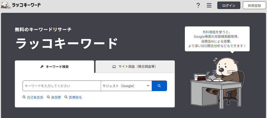Expand the サジェスト（Google） dropdown
Viewport: 267px width, 118px height.
tap(126, 86)
